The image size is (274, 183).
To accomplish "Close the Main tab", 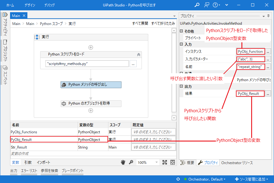I will click(24, 16).
